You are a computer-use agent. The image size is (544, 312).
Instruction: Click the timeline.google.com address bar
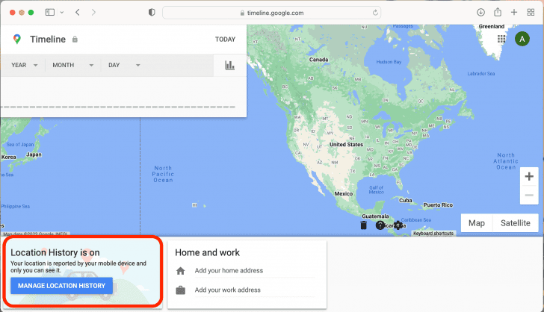tap(271, 13)
